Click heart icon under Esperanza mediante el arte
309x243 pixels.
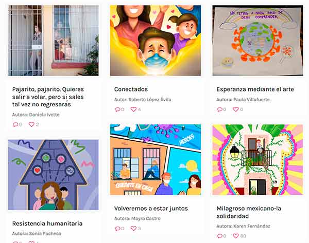(x=236, y=109)
